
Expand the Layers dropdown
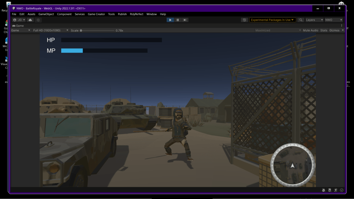coord(314,20)
